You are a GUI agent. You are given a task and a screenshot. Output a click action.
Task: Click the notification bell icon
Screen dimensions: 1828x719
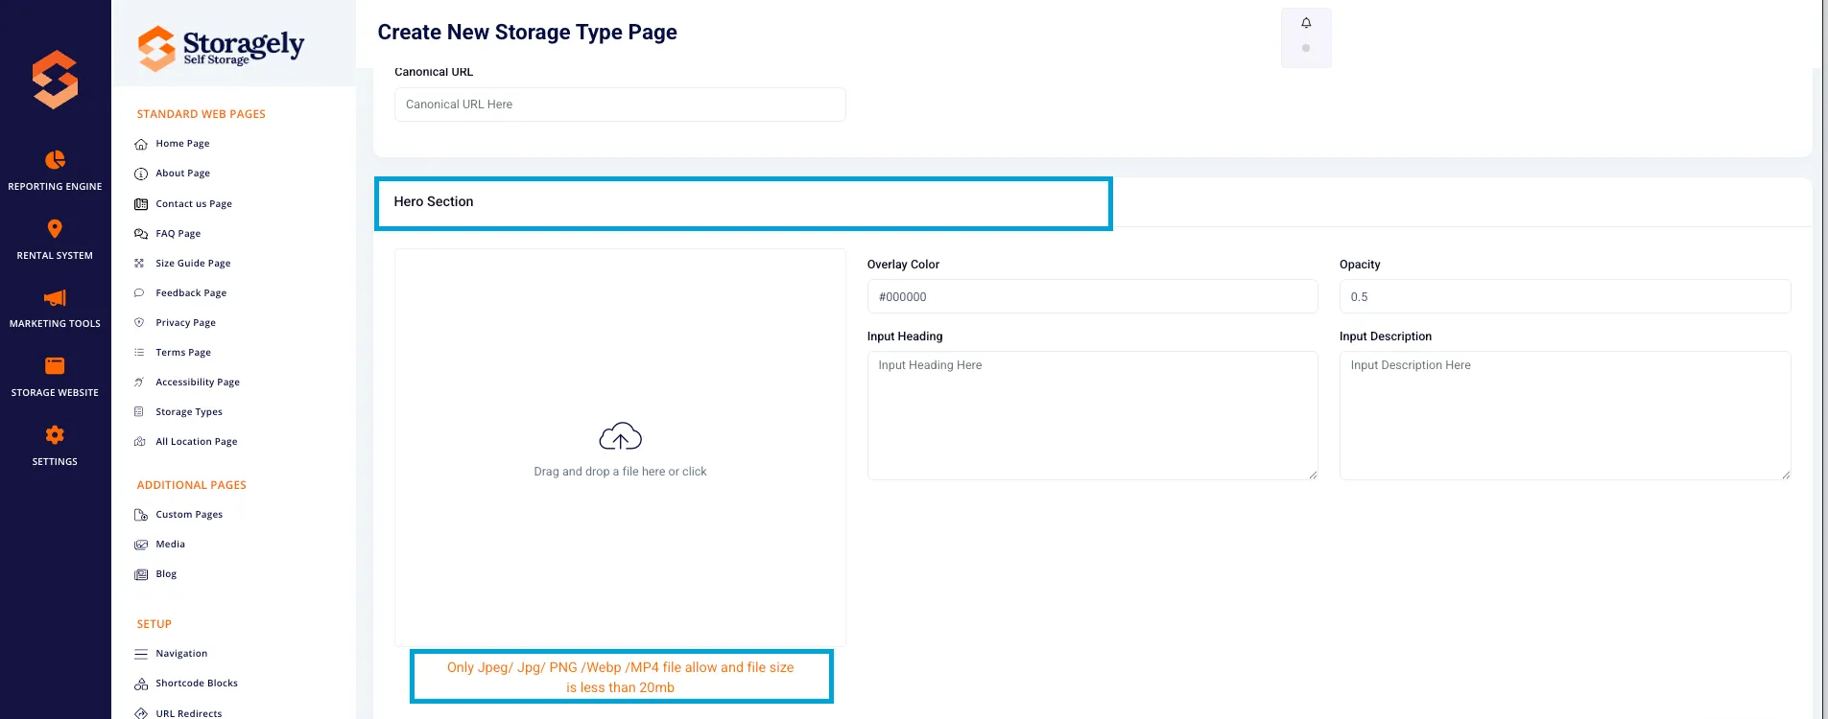pos(1306,23)
